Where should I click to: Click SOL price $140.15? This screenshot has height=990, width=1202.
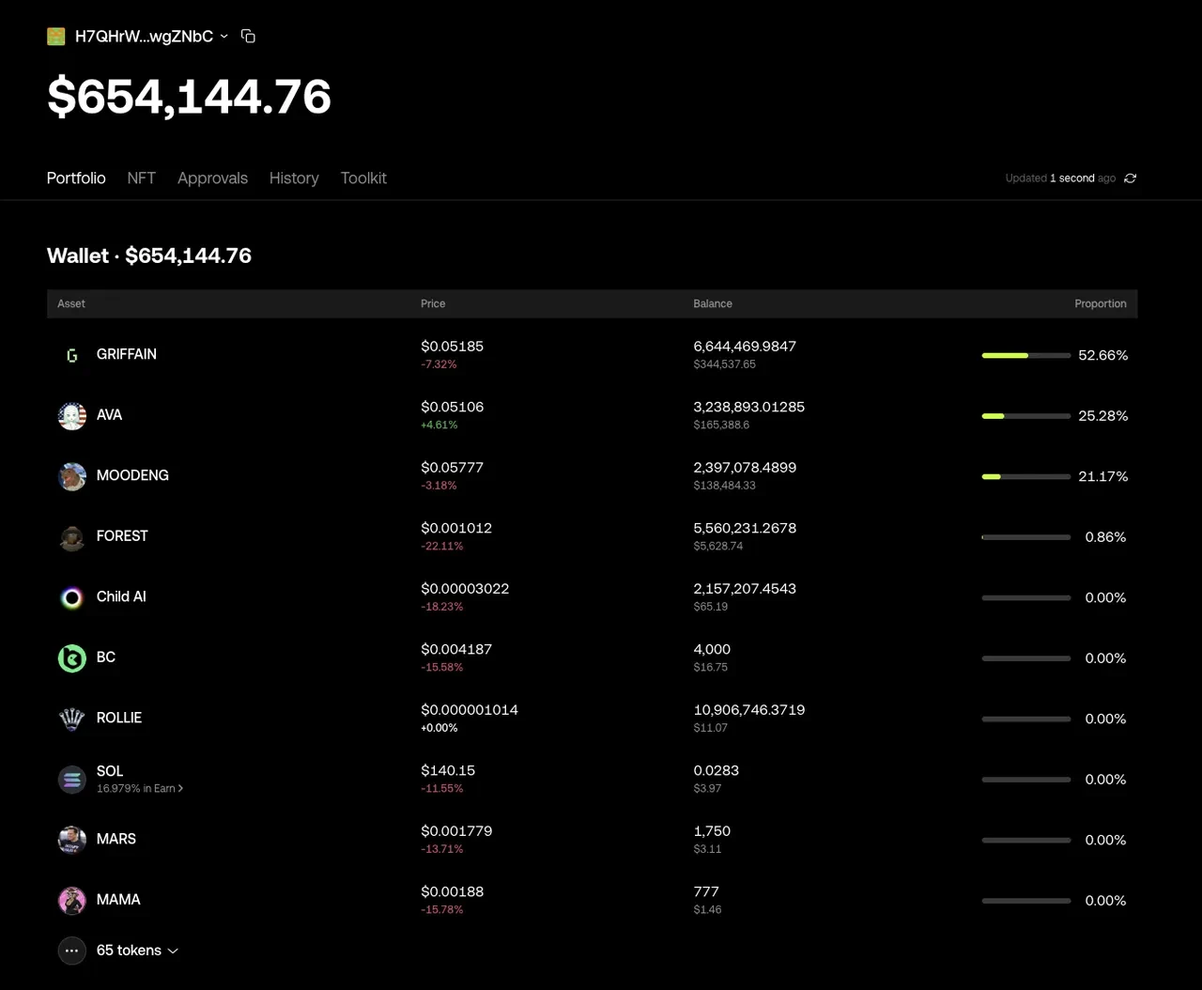pos(448,770)
